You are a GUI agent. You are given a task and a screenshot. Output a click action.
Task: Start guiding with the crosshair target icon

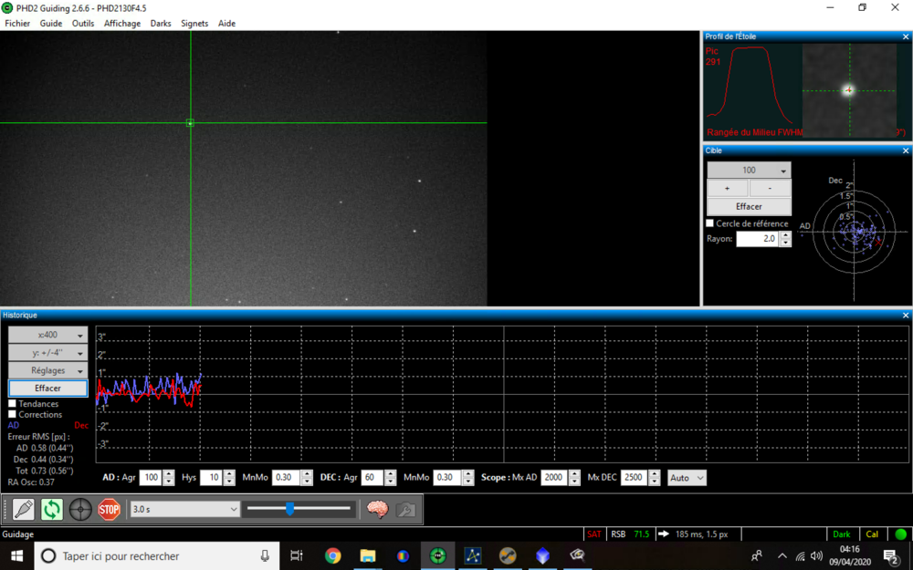[80, 510]
